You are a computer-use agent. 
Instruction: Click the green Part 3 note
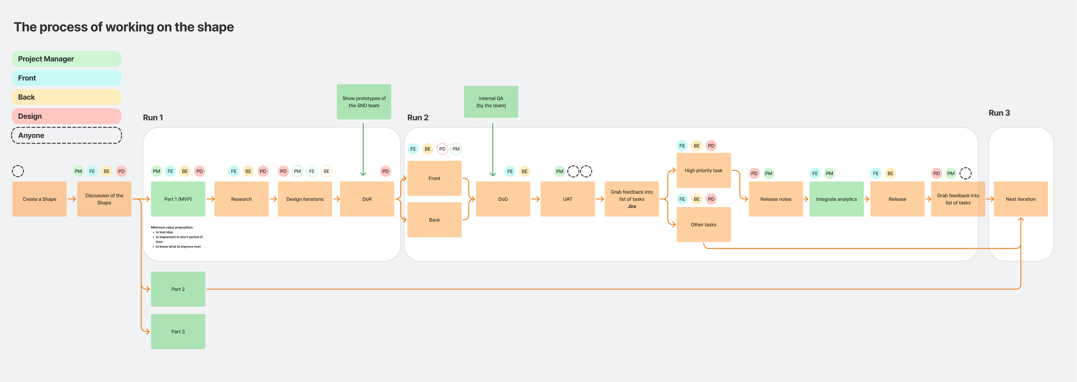tap(178, 332)
